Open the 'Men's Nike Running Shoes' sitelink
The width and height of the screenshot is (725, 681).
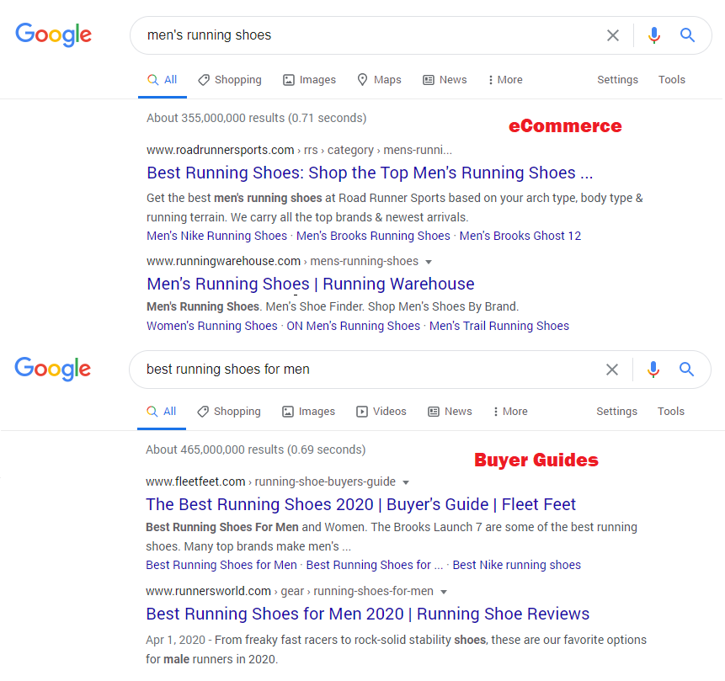pyautogui.click(x=217, y=236)
